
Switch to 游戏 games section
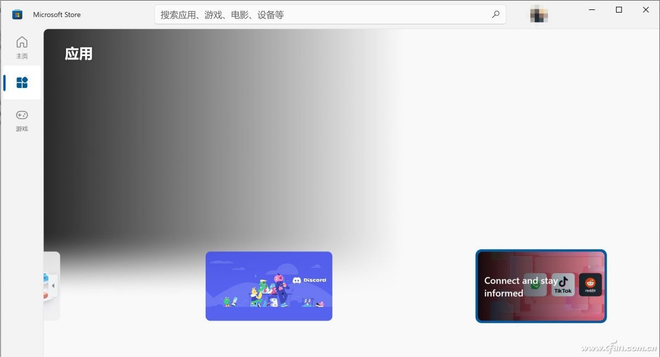22,120
